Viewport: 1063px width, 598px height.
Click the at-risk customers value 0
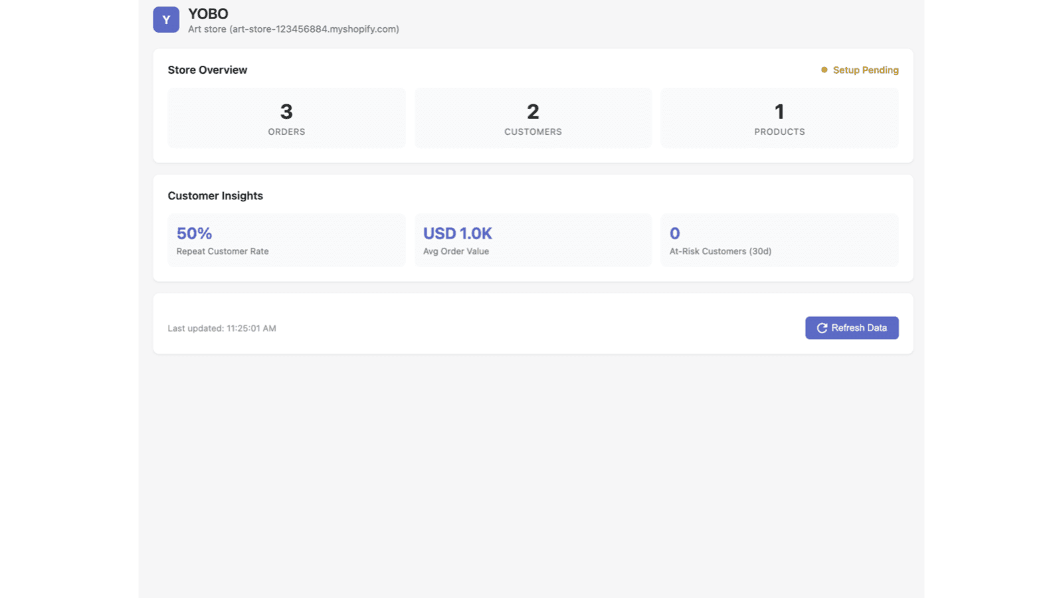click(675, 233)
